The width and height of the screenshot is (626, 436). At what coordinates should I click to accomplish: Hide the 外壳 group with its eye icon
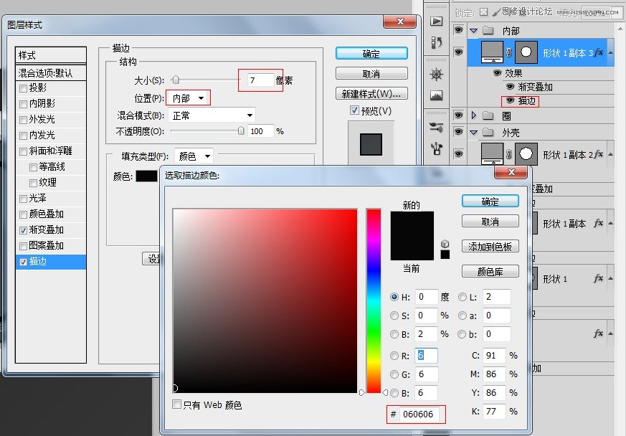458,132
